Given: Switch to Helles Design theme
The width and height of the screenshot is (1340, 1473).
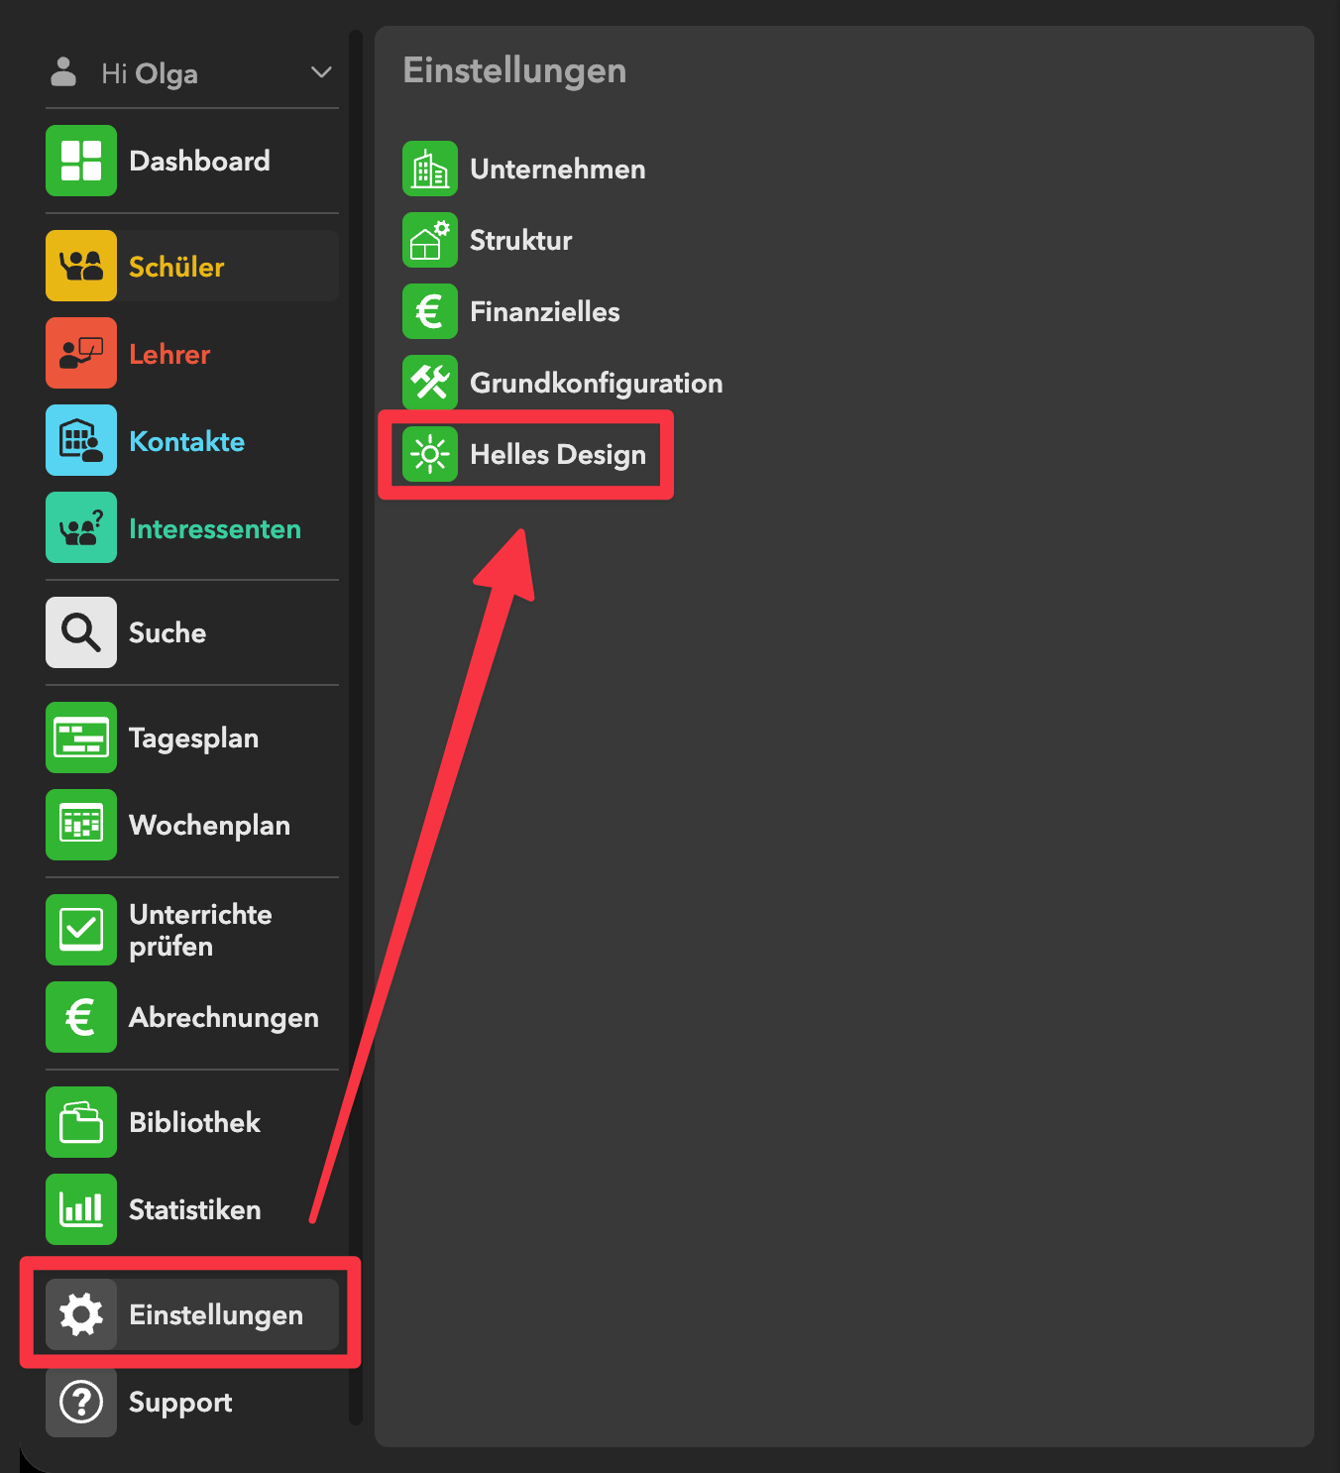Looking at the screenshot, I should point(556,454).
